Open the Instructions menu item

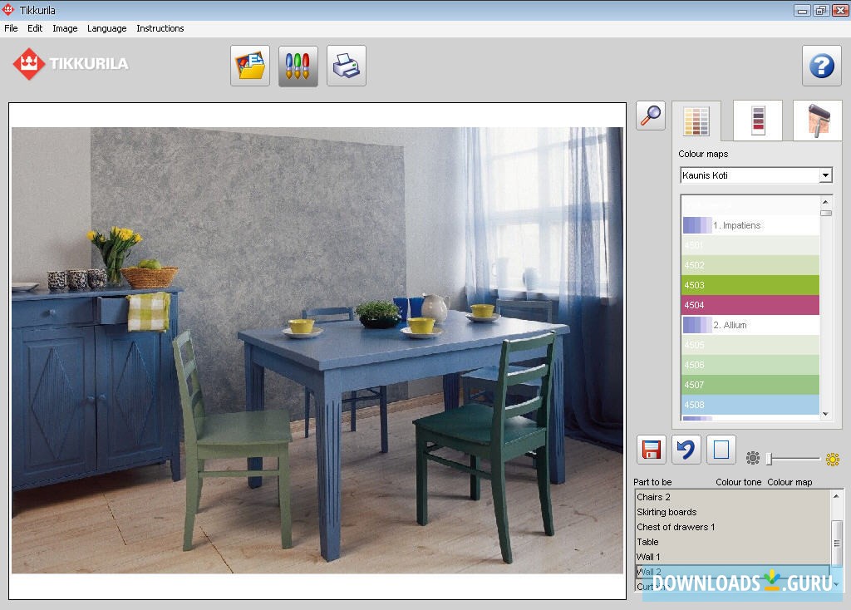160,27
